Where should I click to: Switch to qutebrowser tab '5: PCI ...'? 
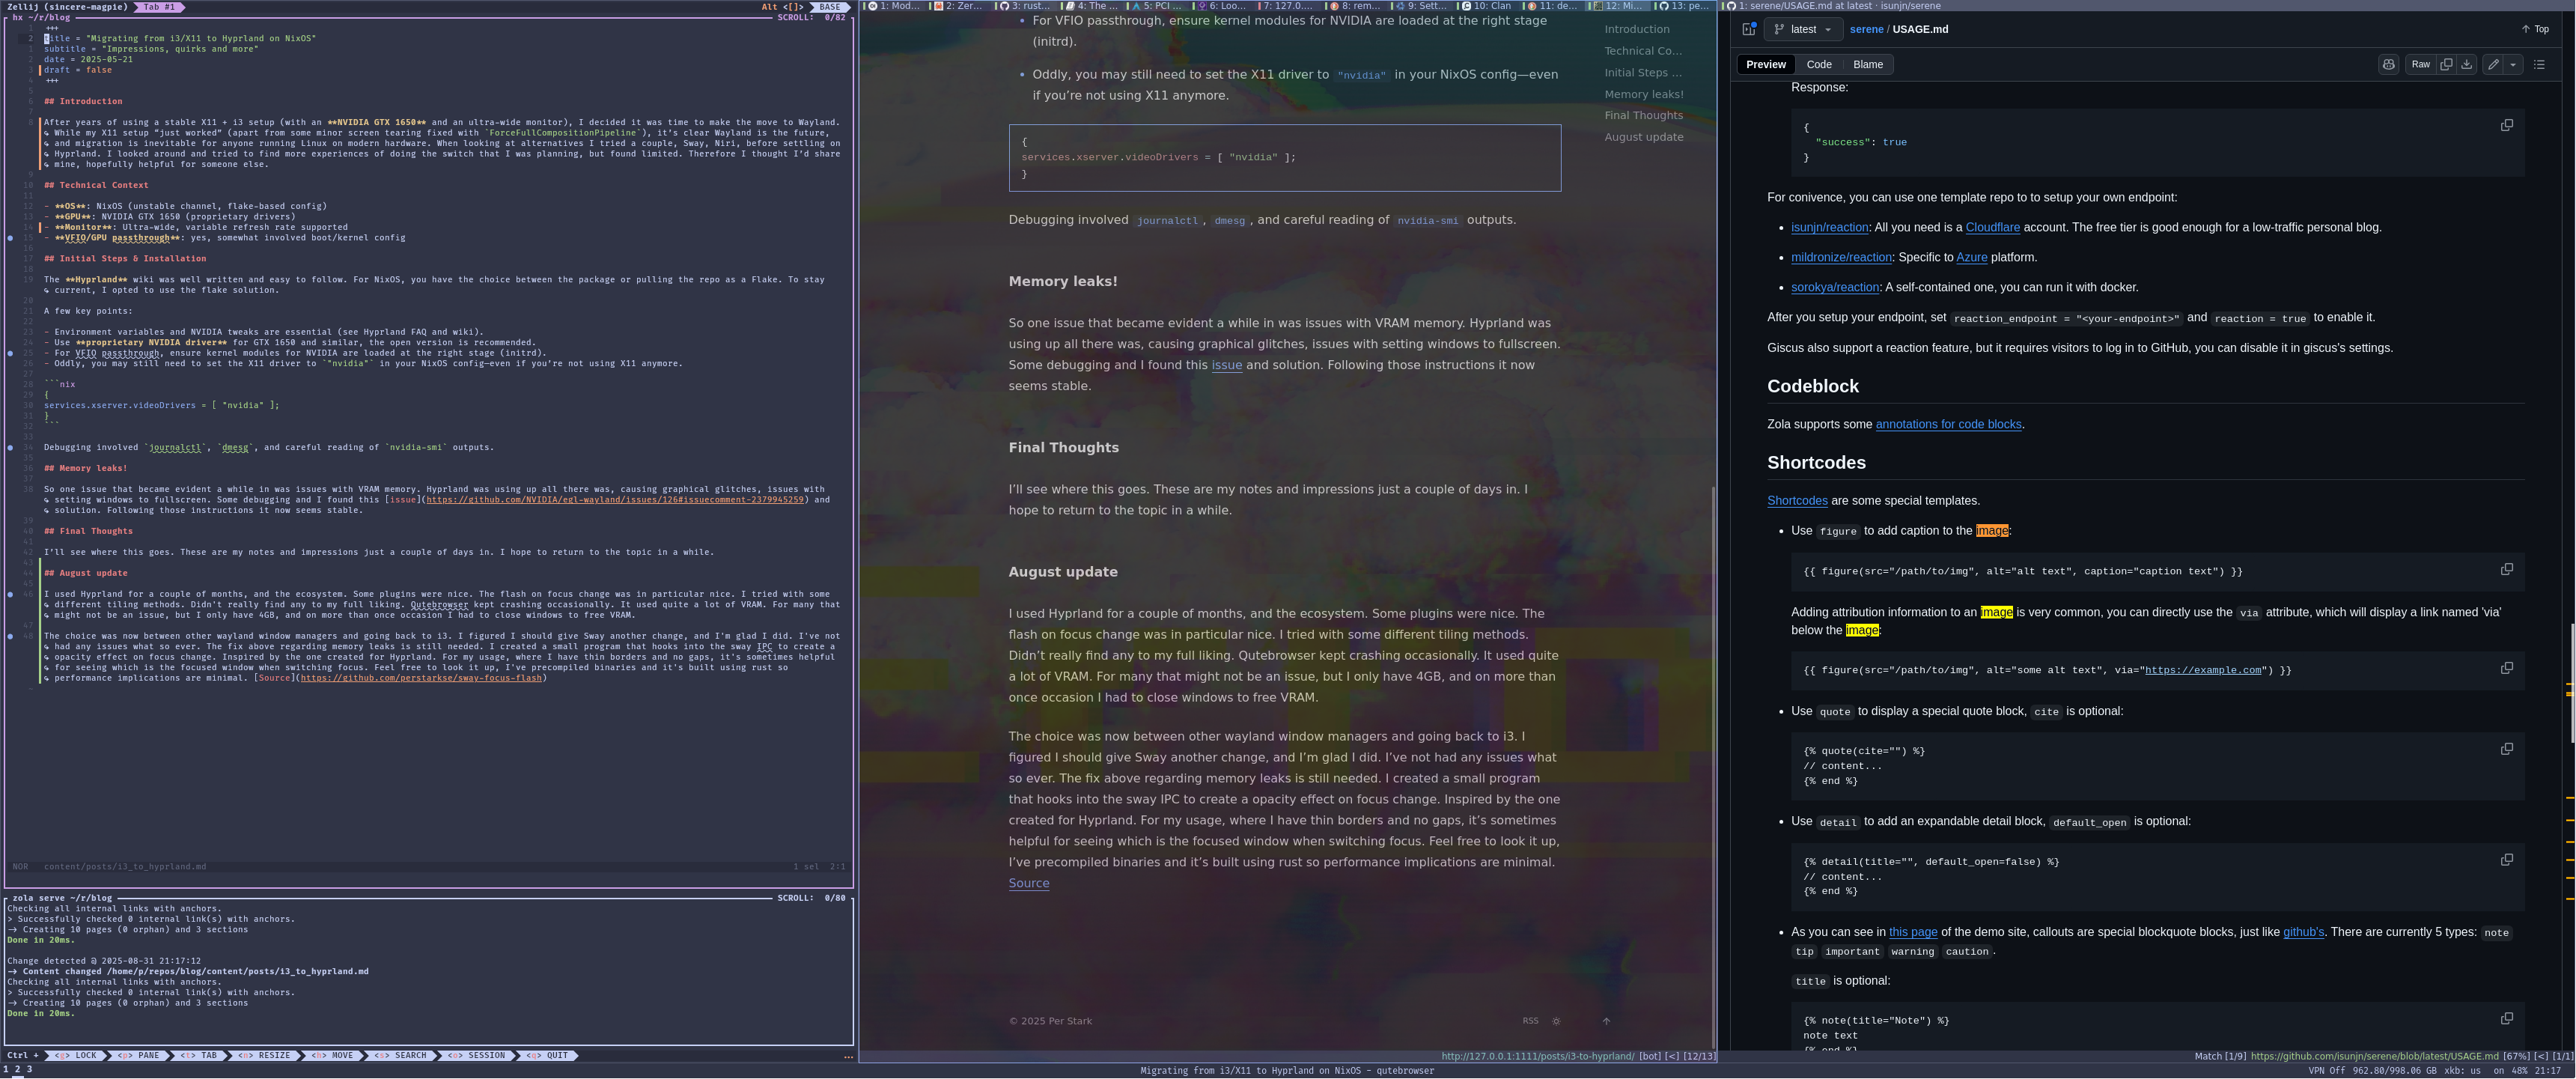pyautogui.click(x=1157, y=6)
